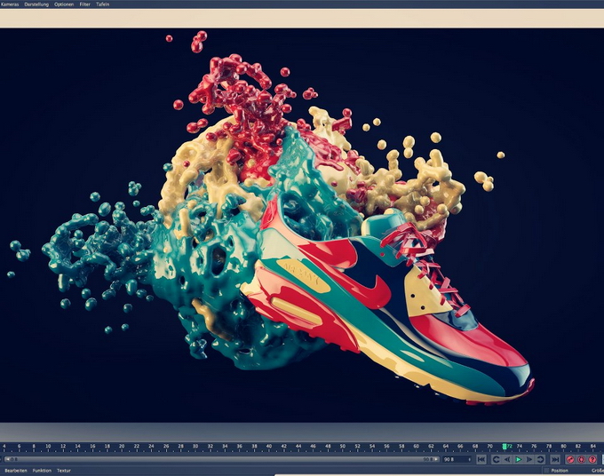
Task: Open the Bearbeiten material menu
Action: (x=16, y=470)
